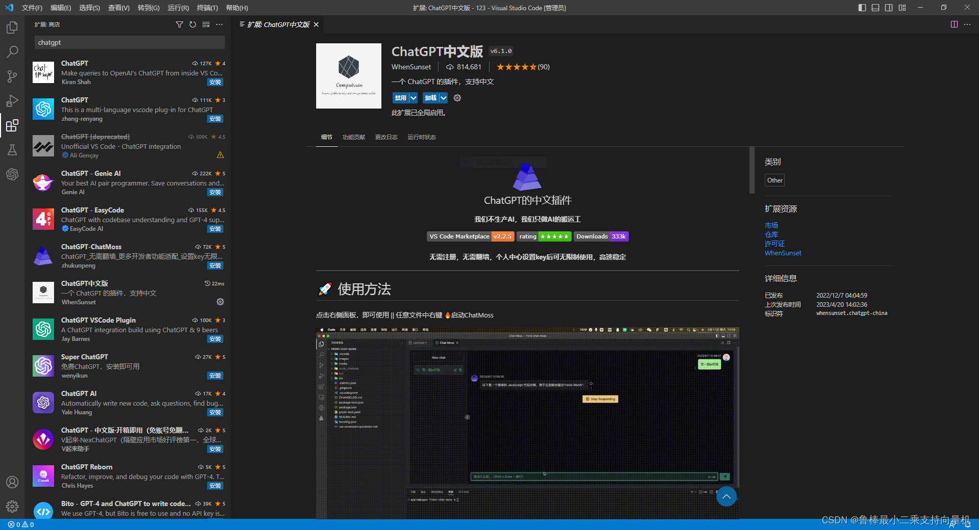Install ChatGPT extension by zhang-renyang
This screenshot has height=530, width=979.
click(x=215, y=119)
